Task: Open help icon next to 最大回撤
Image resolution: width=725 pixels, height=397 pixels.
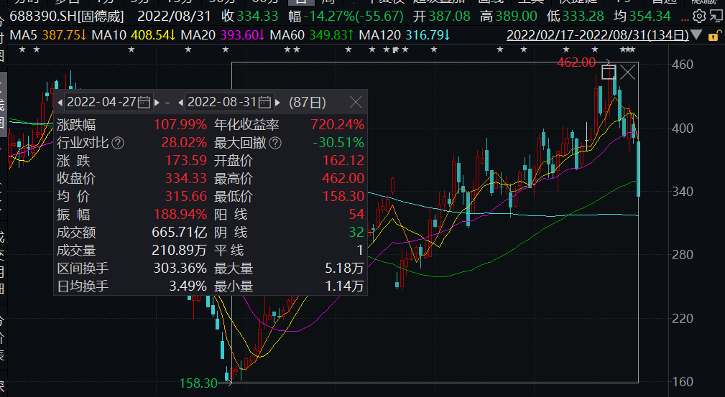Action: (275, 143)
